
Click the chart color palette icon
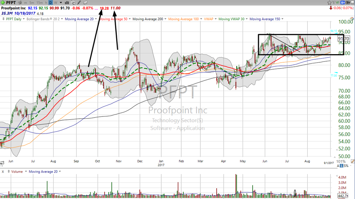pos(352,19)
